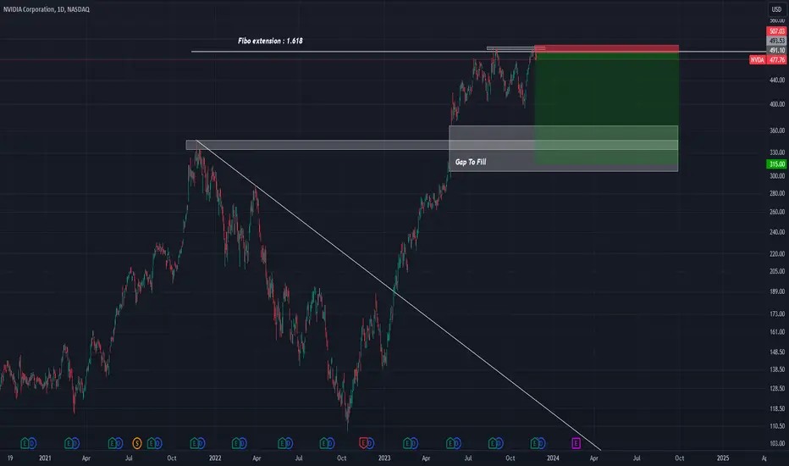Select the red stop-loss zone of the short position
The height and width of the screenshot is (466, 789).
[x=607, y=49]
